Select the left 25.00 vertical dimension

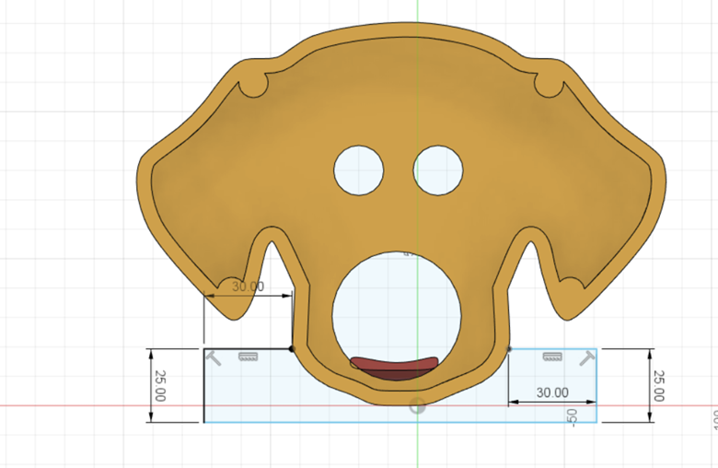click(160, 385)
